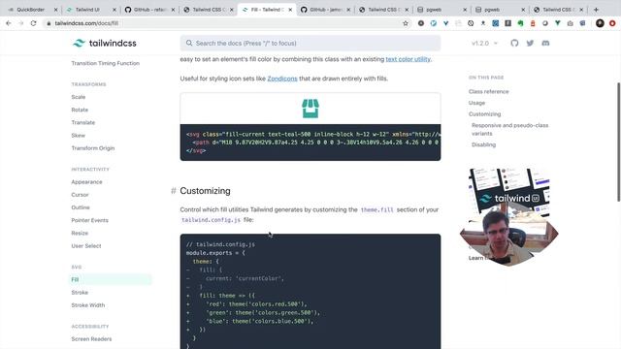
Task: Click the browser address bar URL
Action: tap(86, 23)
